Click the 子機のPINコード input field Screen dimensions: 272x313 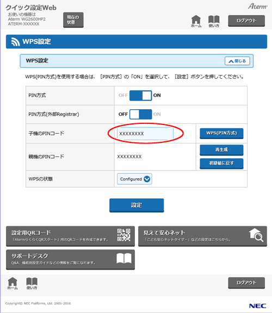(x=145, y=133)
